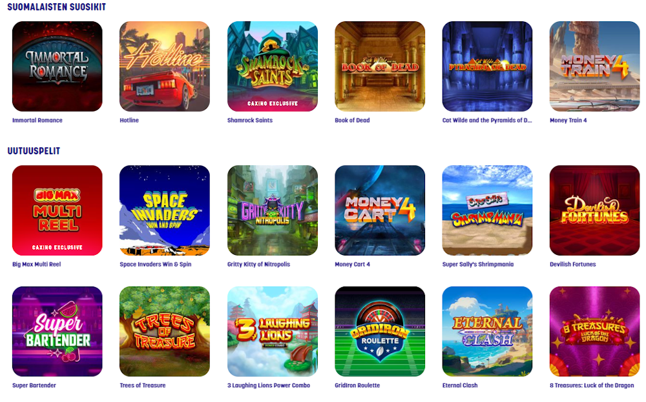This screenshot has width=646, height=402.
Task: Open the Eternal Clash game thumbnail
Action: [x=487, y=331]
